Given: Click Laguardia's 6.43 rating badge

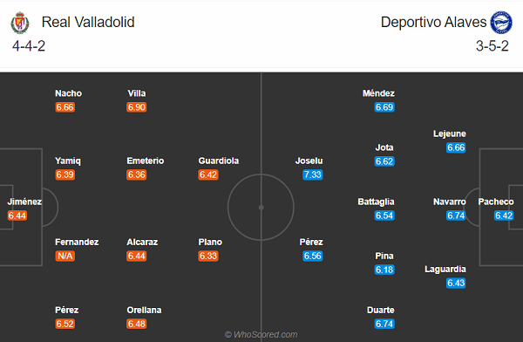Looking at the screenshot, I should click(x=456, y=283).
